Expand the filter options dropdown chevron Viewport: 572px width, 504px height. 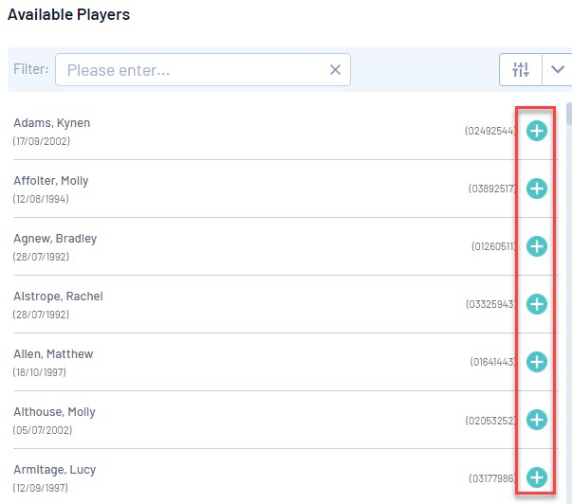[557, 69]
